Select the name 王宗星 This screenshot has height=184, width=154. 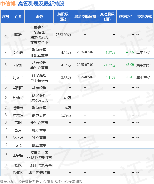[x=18, y=155]
